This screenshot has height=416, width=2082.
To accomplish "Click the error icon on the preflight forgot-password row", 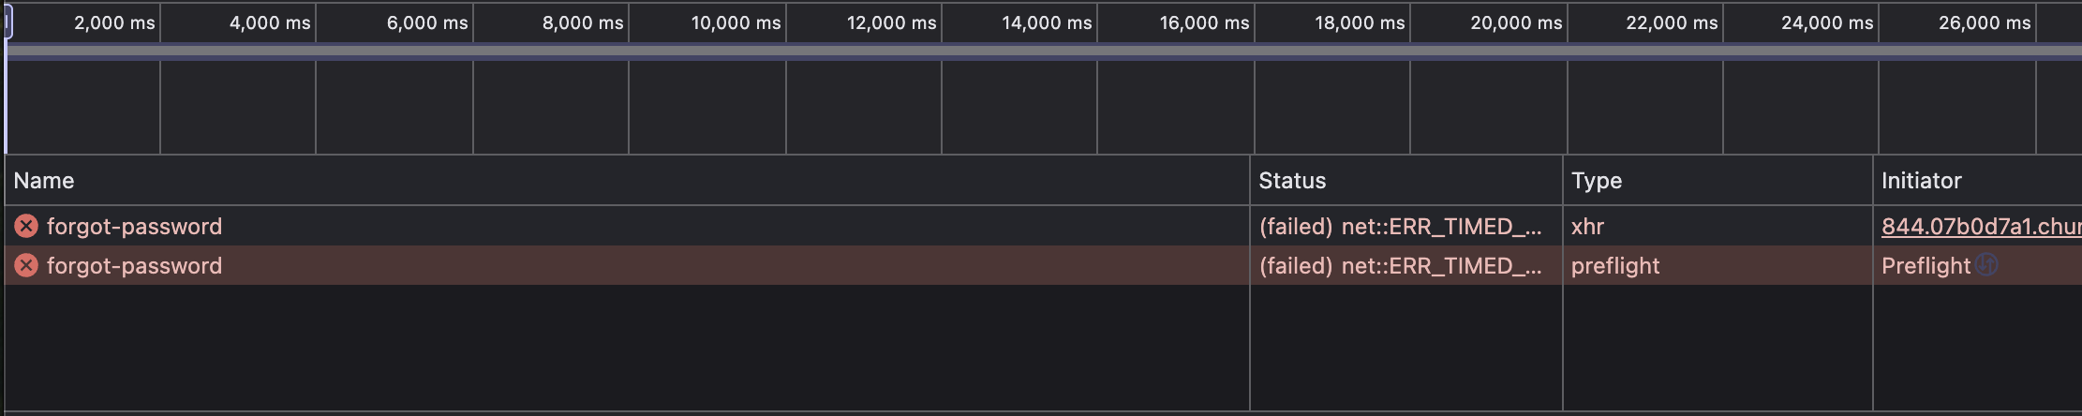I will pos(26,266).
